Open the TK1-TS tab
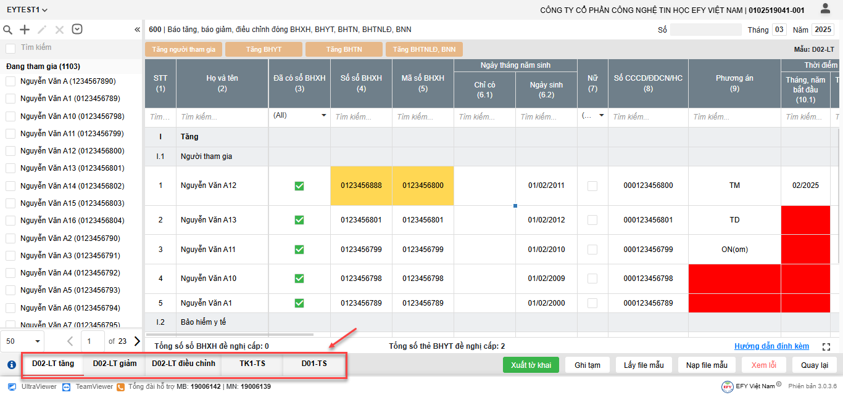Screen dimensions: 843x395 (252, 364)
